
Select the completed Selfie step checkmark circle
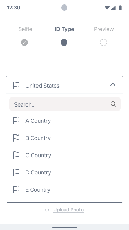pos(24,42)
